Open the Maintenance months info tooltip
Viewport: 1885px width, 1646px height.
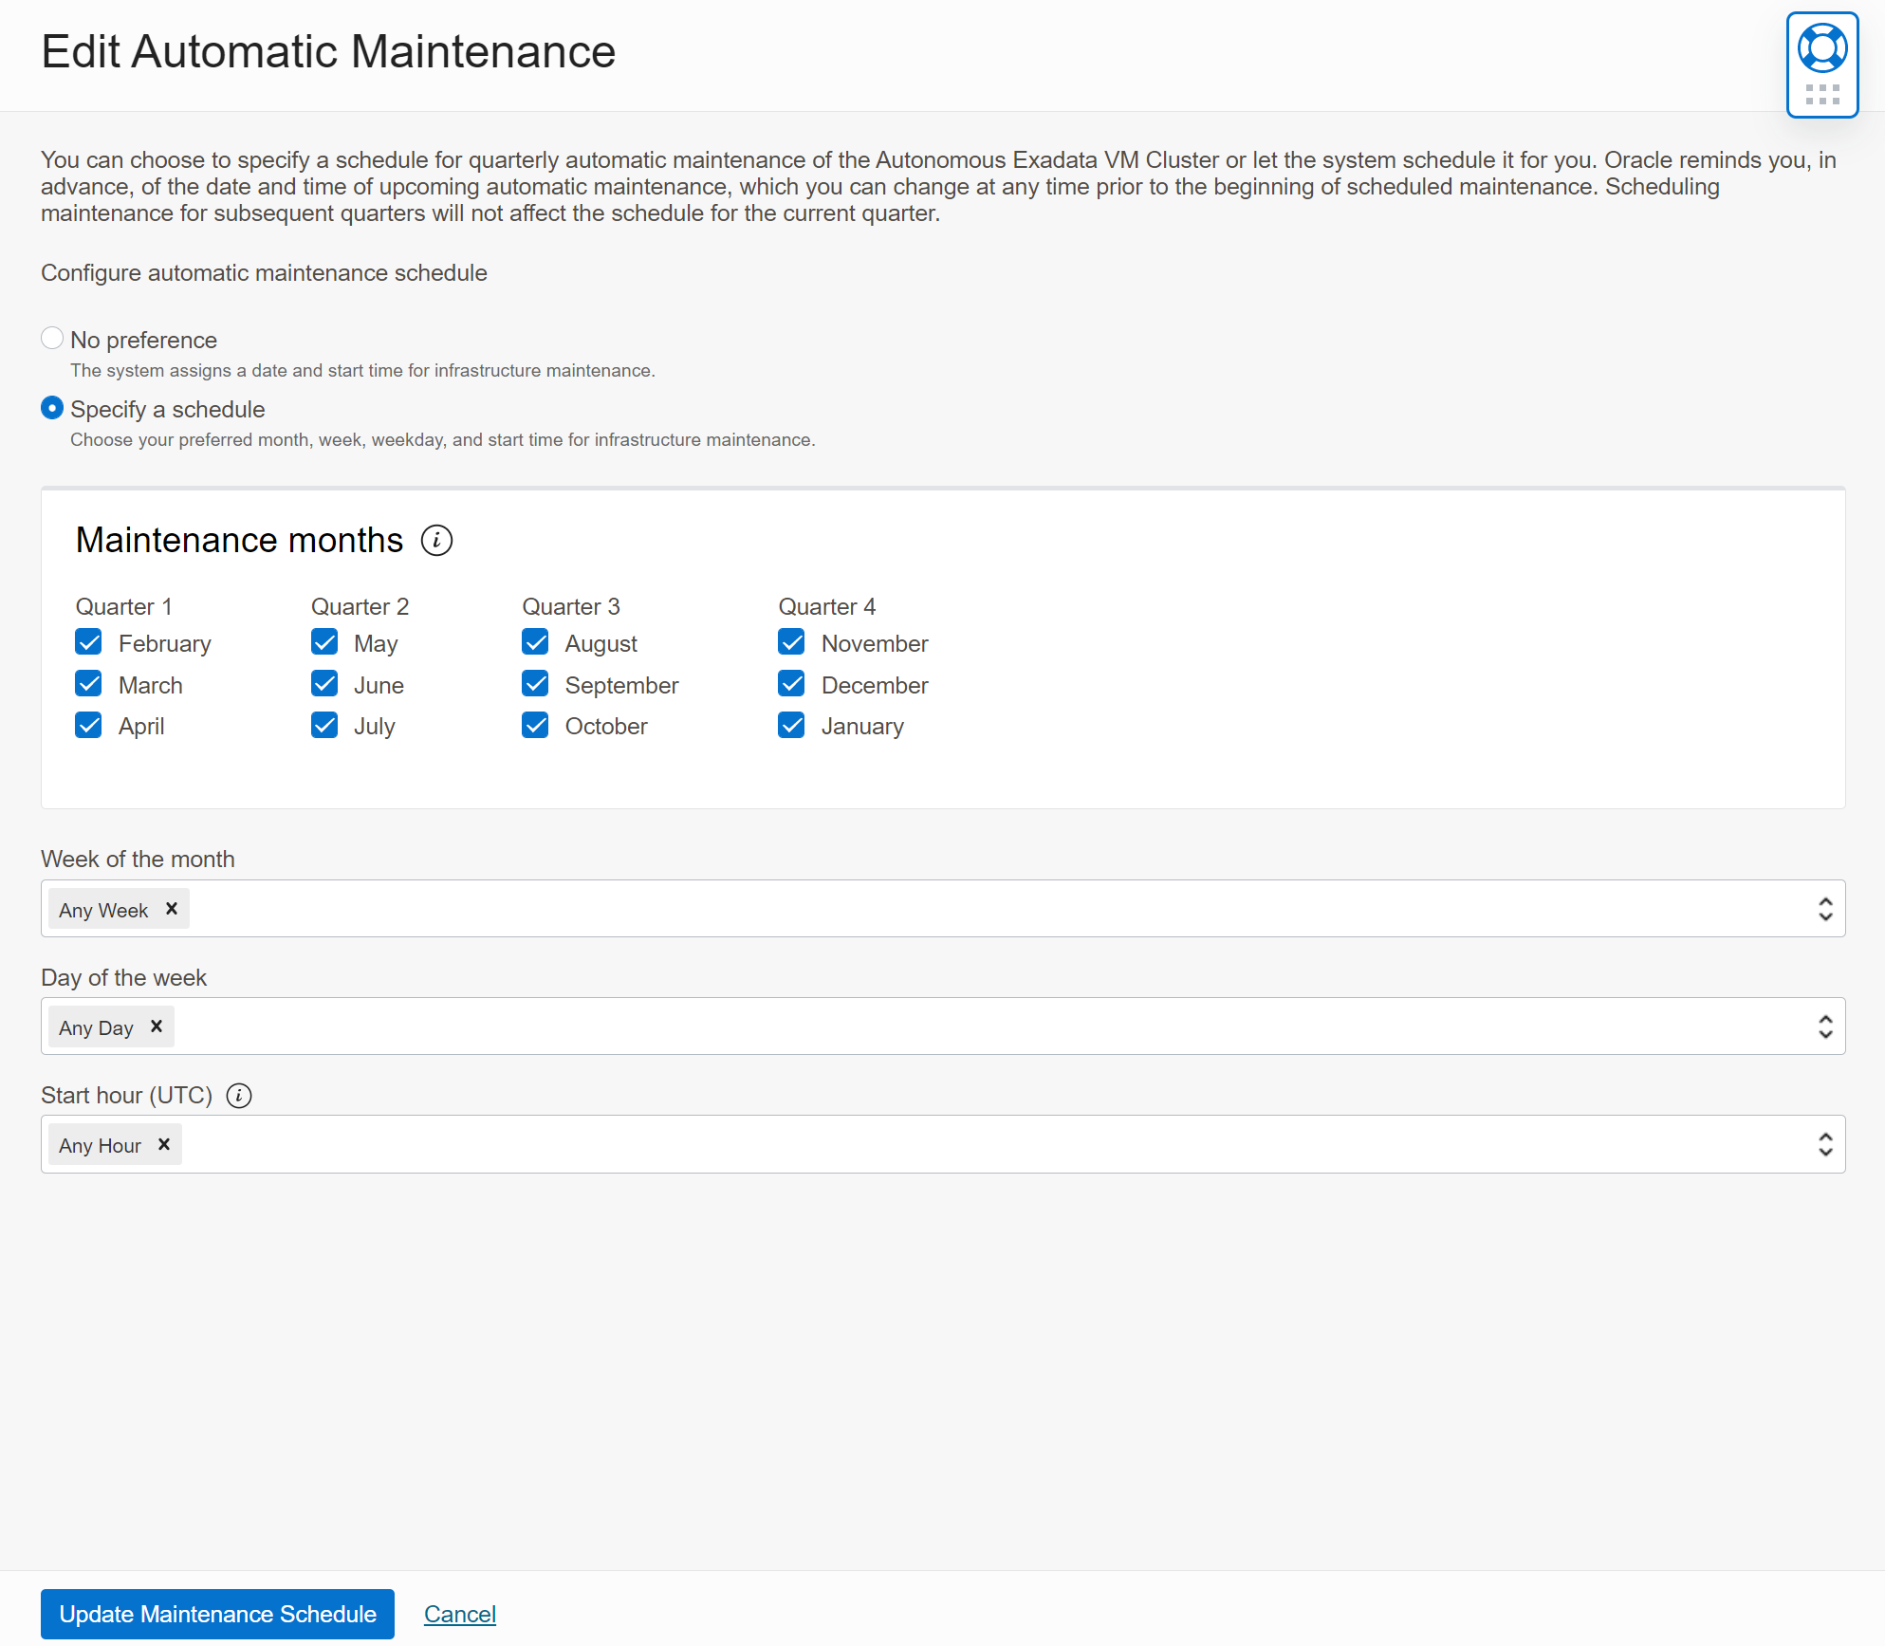[437, 541]
